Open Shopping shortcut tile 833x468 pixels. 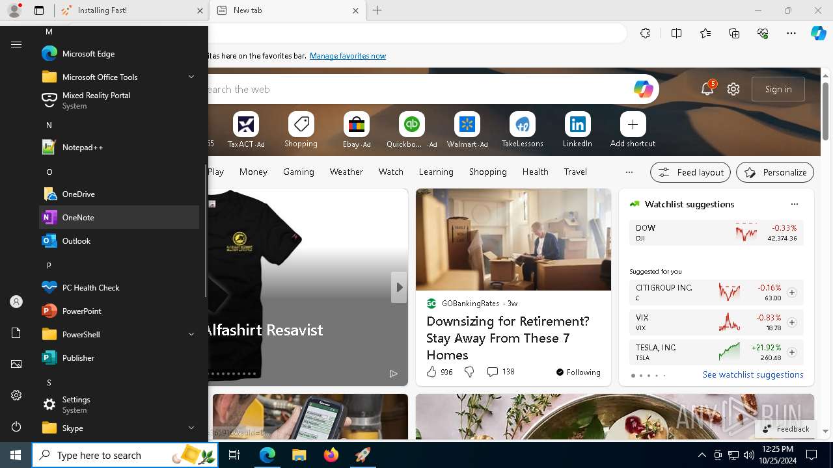[x=301, y=130]
